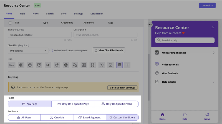222x124 pixels.
Task: Click the Onboarding checklist checkmark icon
Action: tap(157, 52)
